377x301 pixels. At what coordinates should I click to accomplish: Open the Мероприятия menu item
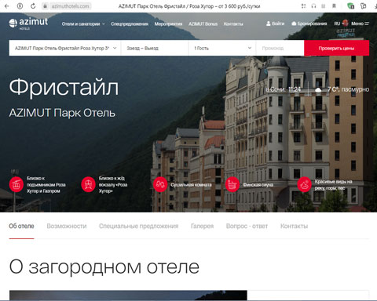pyautogui.click(x=168, y=24)
